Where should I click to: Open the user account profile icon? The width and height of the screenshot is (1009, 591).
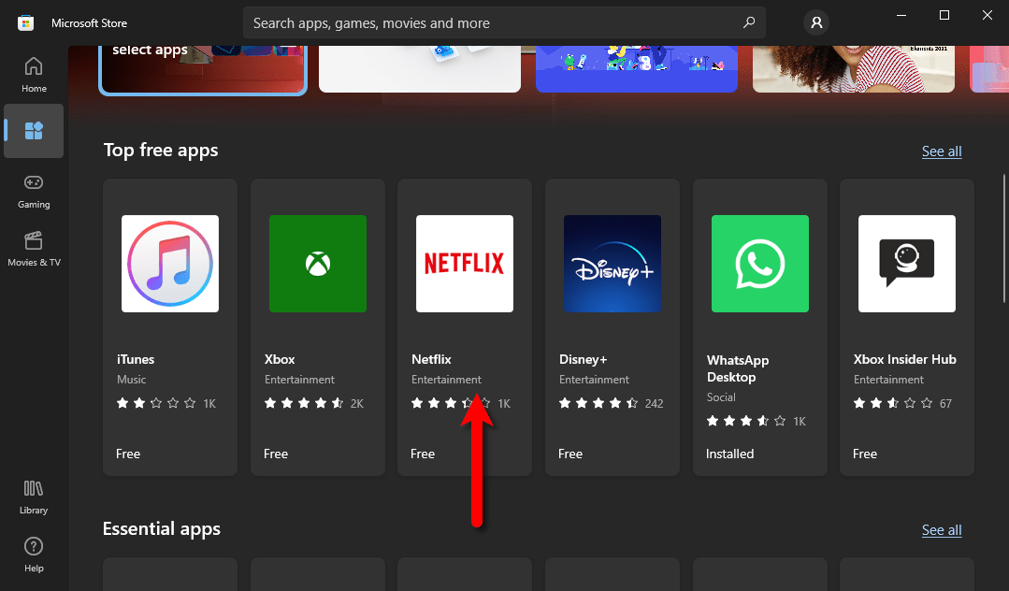click(x=816, y=23)
